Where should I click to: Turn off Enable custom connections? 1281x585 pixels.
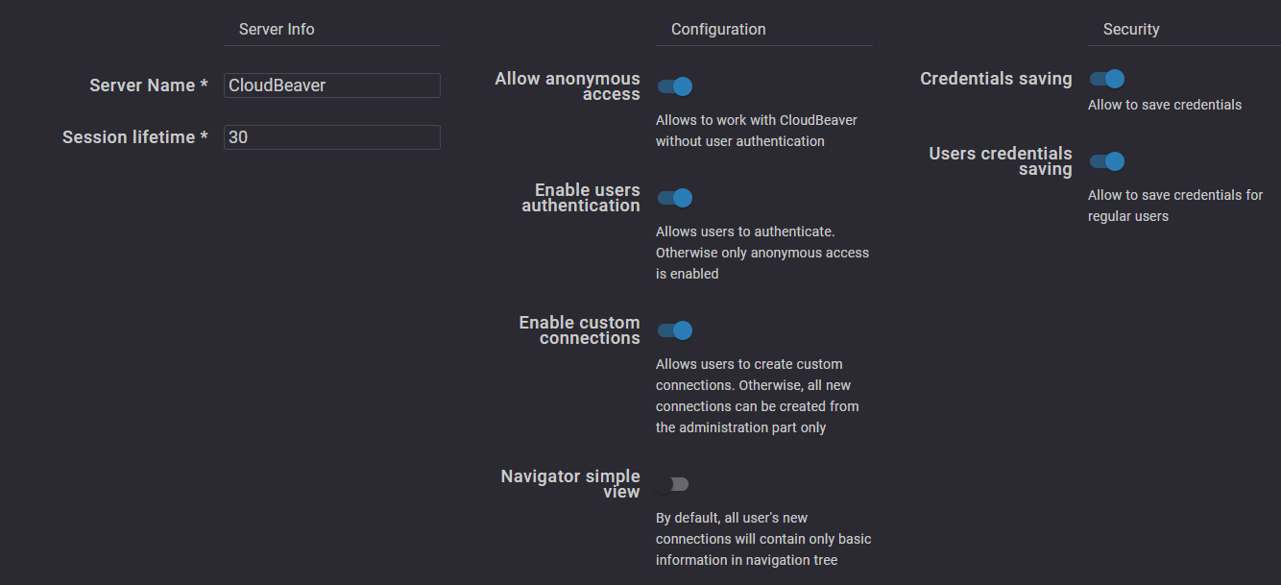coord(675,330)
